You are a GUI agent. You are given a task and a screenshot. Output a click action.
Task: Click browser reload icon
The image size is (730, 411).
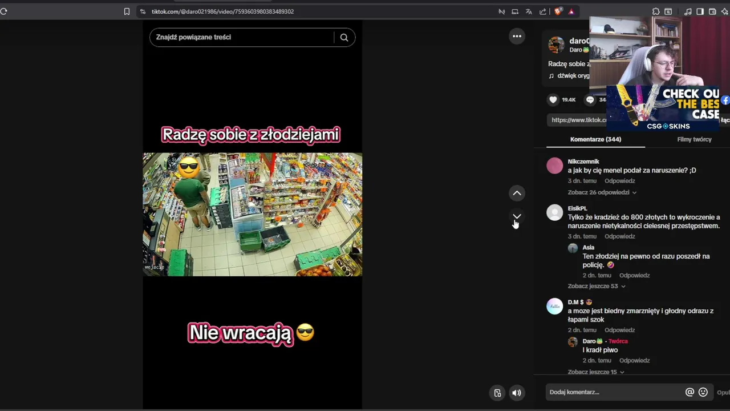3,11
